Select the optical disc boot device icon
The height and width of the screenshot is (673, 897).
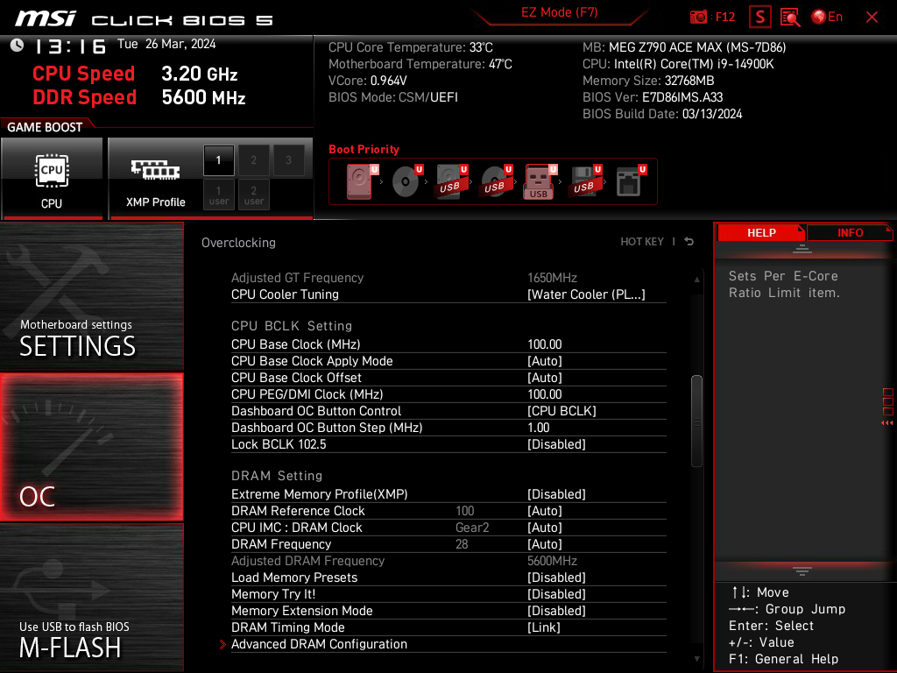tap(406, 181)
